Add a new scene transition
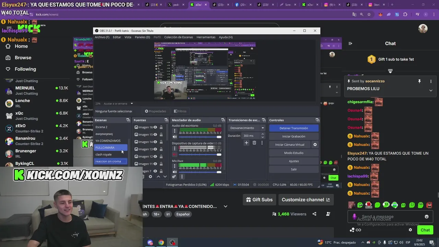439x247 pixels. point(246,143)
